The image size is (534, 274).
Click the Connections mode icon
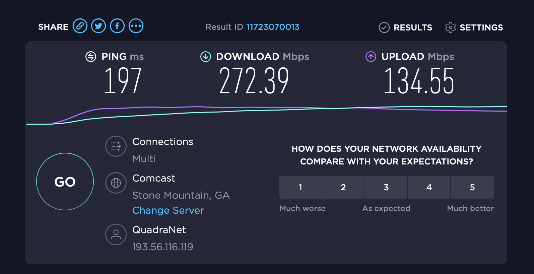(x=116, y=146)
